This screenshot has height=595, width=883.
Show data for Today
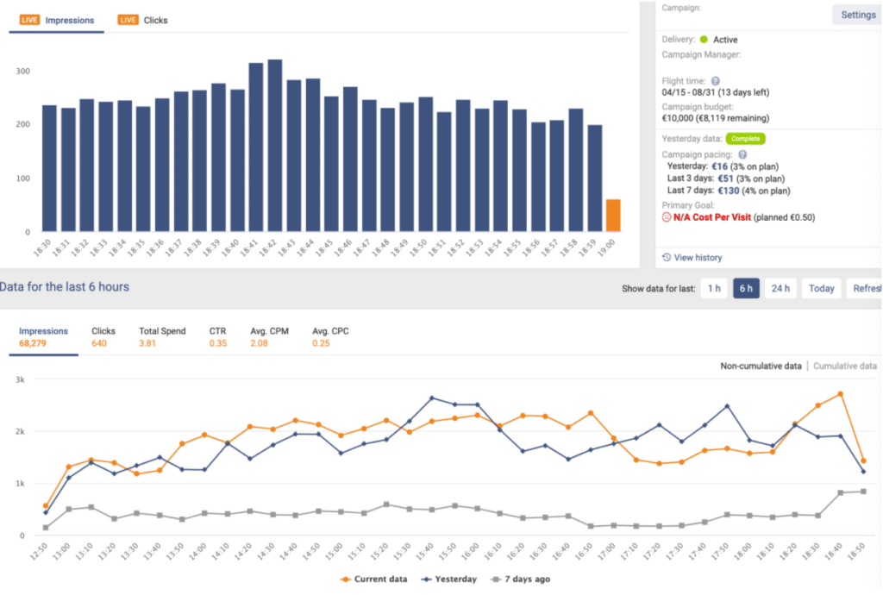click(x=820, y=288)
